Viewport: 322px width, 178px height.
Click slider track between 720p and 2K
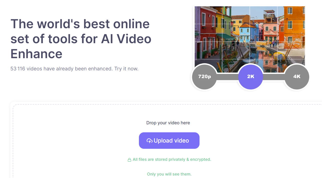pyautogui.click(x=227, y=77)
